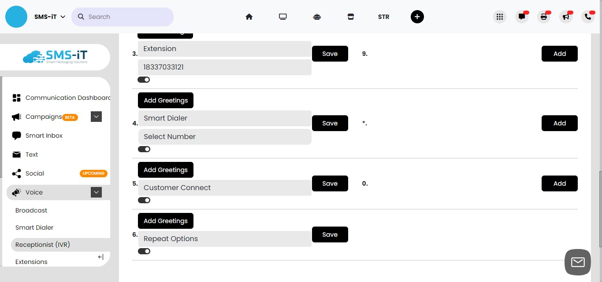Click inside the Search field
This screenshot has width=602, height=282.
click(x=123, y=16)
